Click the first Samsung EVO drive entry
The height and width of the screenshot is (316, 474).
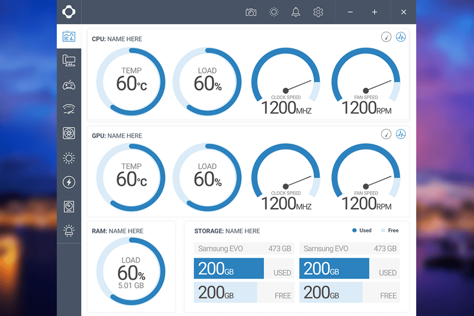[243, 248]
